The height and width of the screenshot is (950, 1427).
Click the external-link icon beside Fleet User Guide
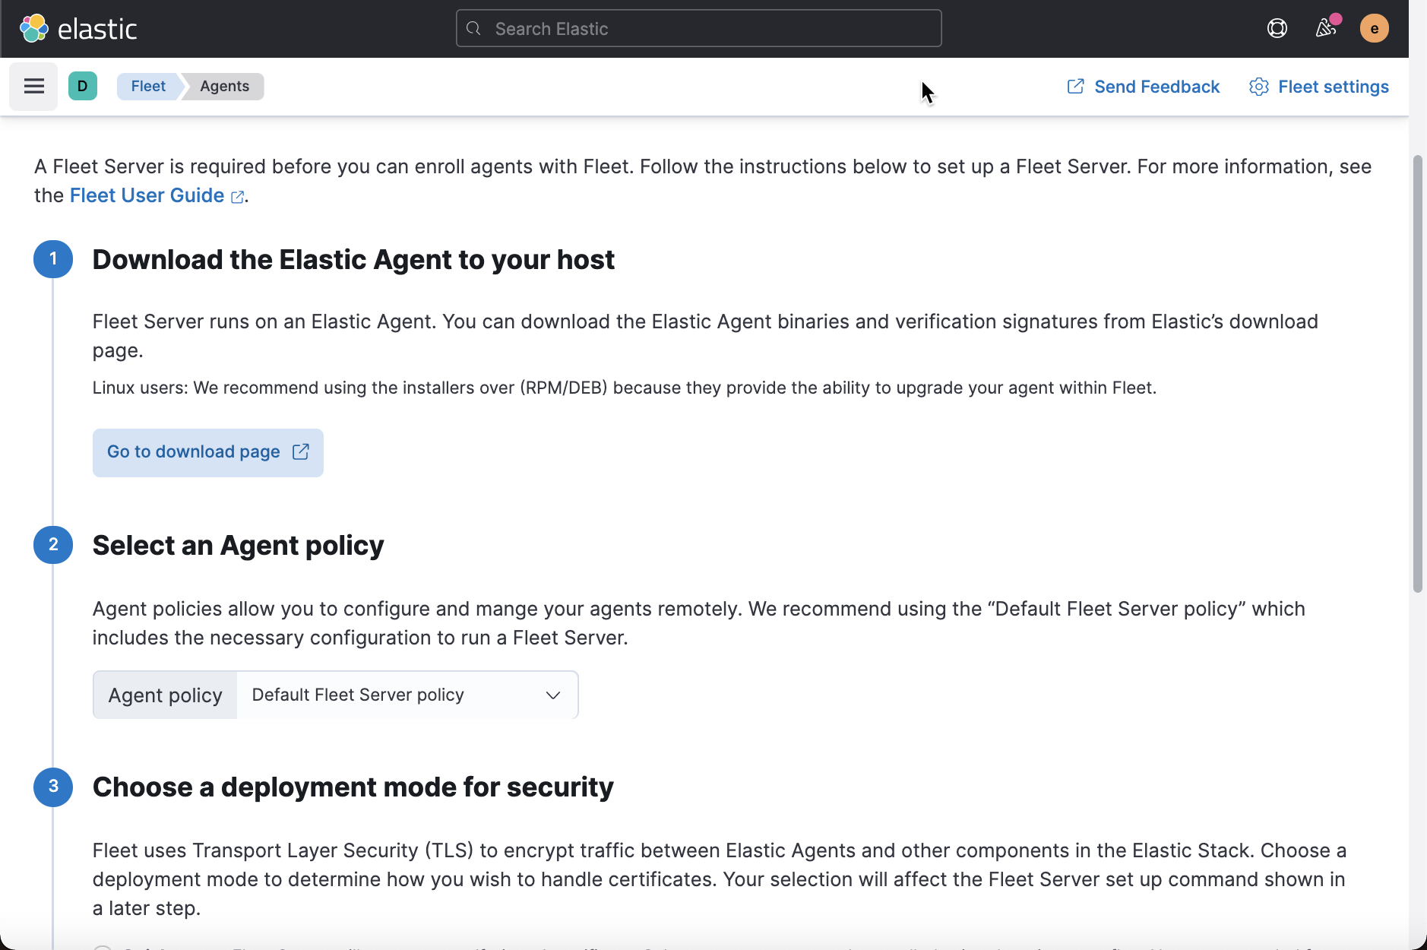click(x=237, y=196)
